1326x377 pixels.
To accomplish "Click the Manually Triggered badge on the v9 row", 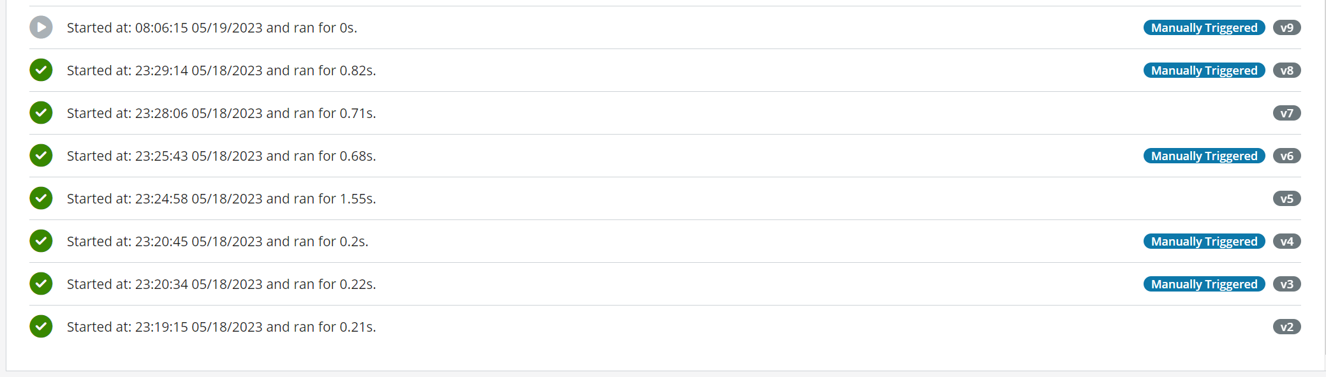I will 1204,27.
